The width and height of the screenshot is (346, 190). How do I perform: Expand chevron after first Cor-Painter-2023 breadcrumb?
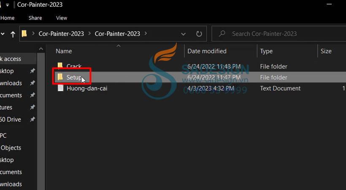[89, 34]
